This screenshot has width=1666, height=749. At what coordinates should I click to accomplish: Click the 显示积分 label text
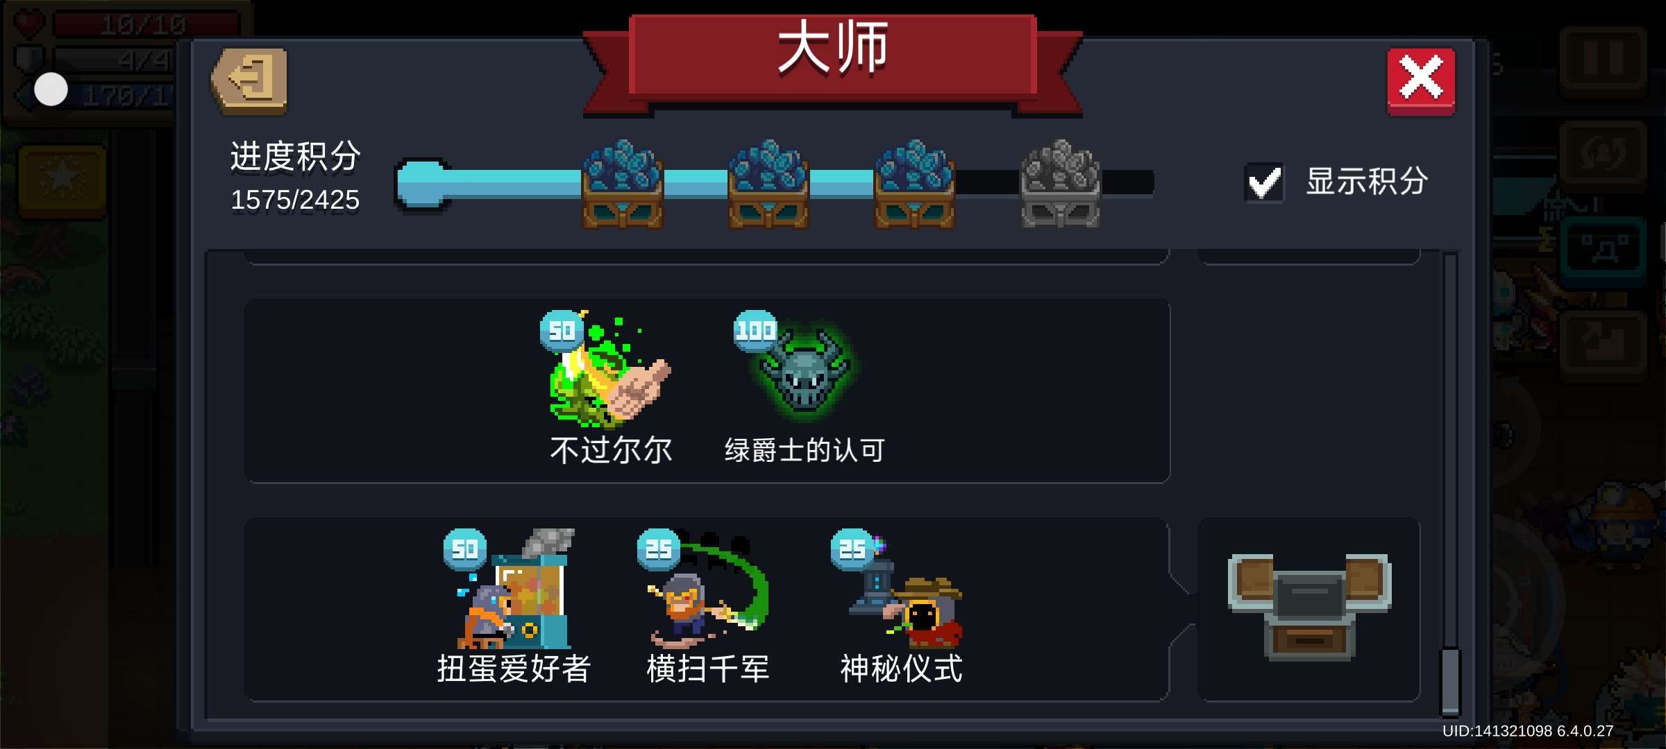pos(1366,182)
